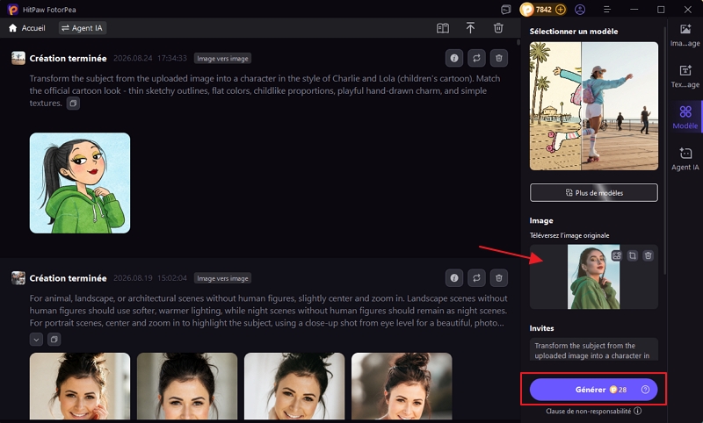
Task: Click the upload arrow icon in toolbar
Action: pyautogui.click(x=470, y=28)
